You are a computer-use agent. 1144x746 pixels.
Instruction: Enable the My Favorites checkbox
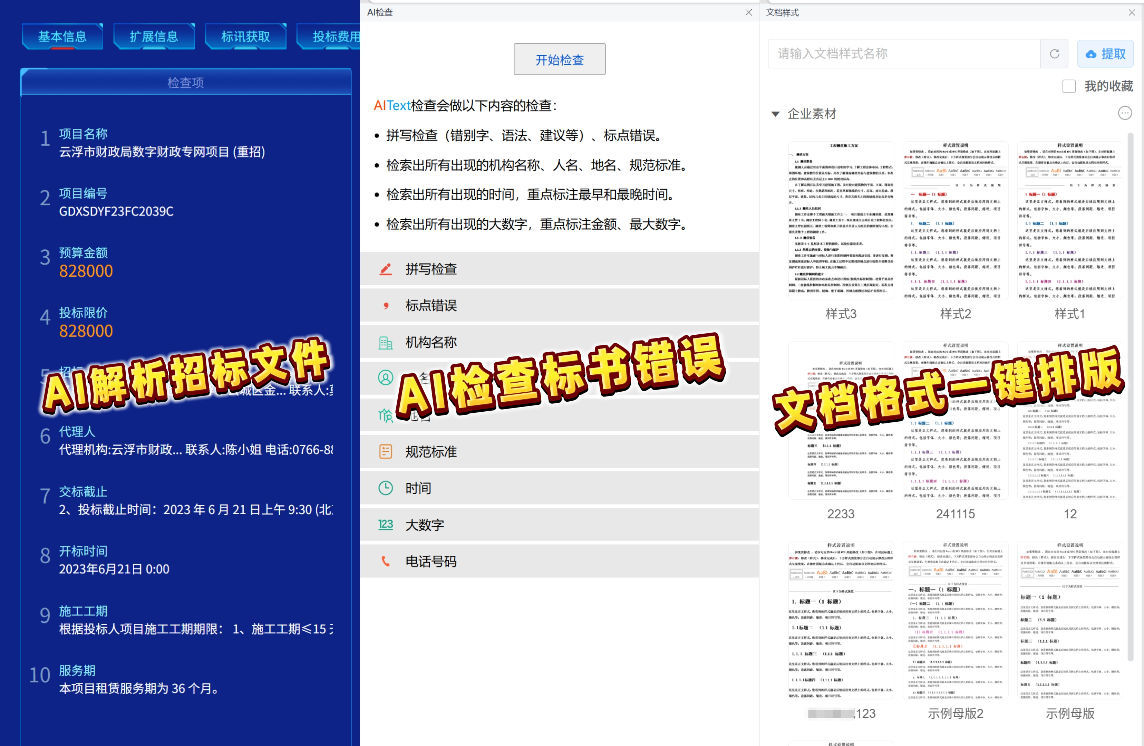click(1068, 87)
